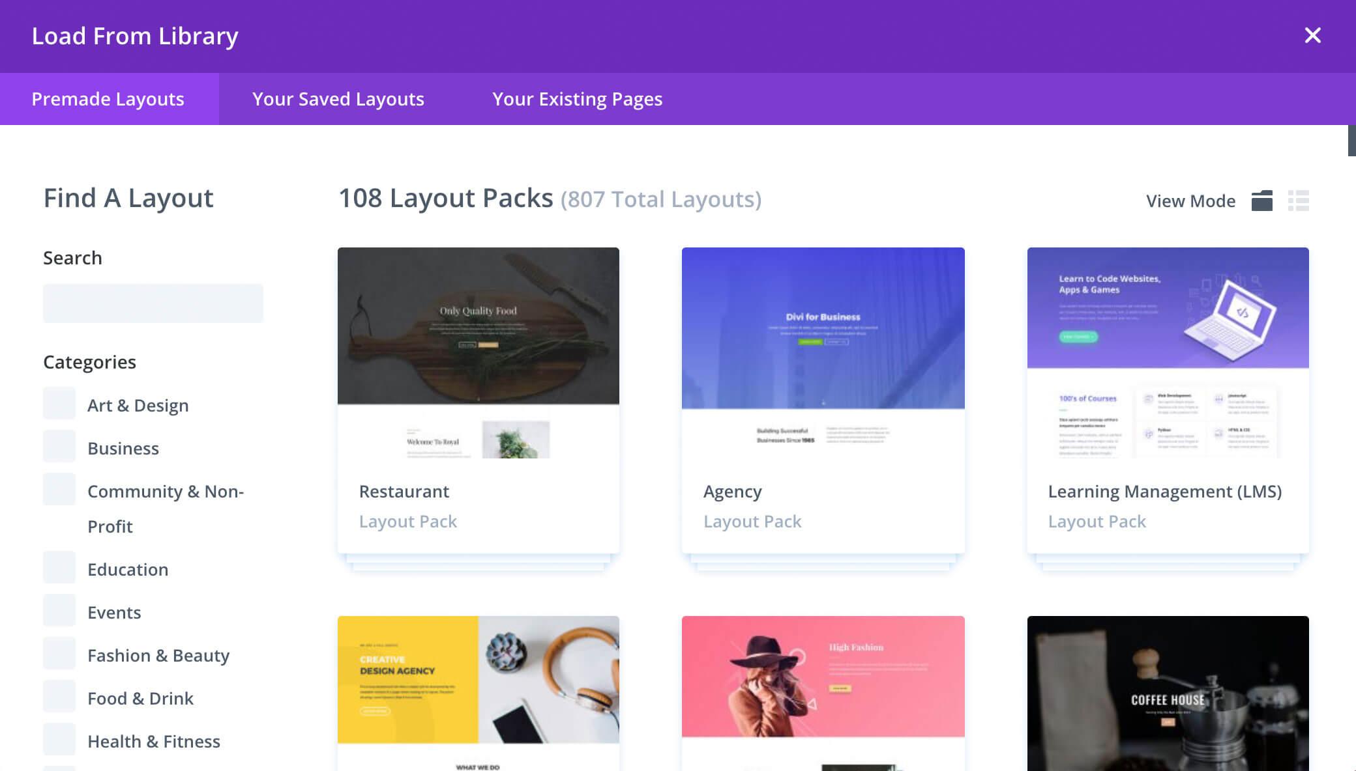Switch to list view mode
The image size is (1356, 771).
pyautogui.click(x=1299, y=201)
